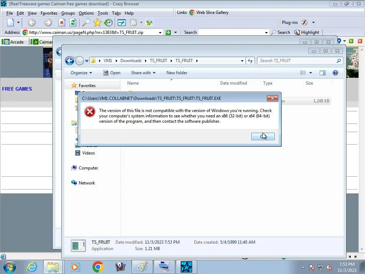Viewport: 365px width, 274px height.
Task: Click the Plug-ins blocked icon
Action: pos(304,22)
